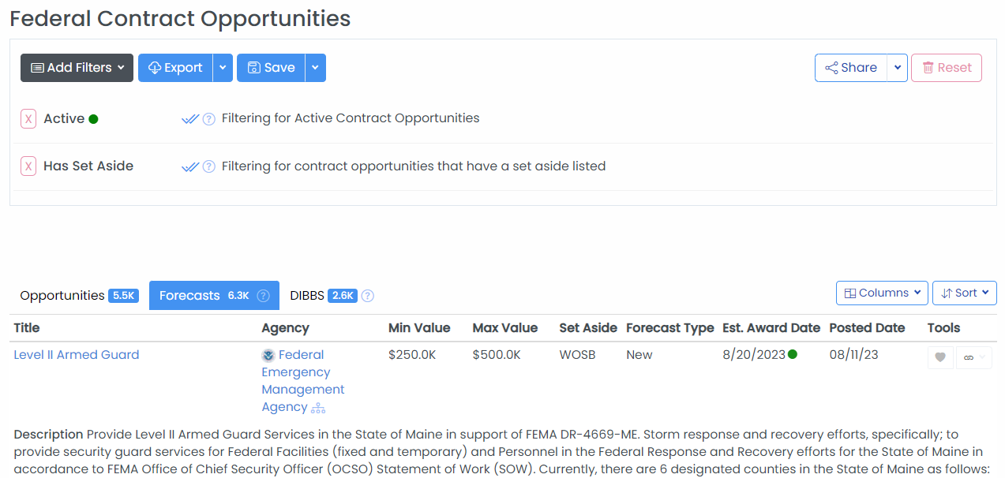Open the Level II Armed Guard link
This screenshot has width=1005, height=478.
click(x=77, y=355)
